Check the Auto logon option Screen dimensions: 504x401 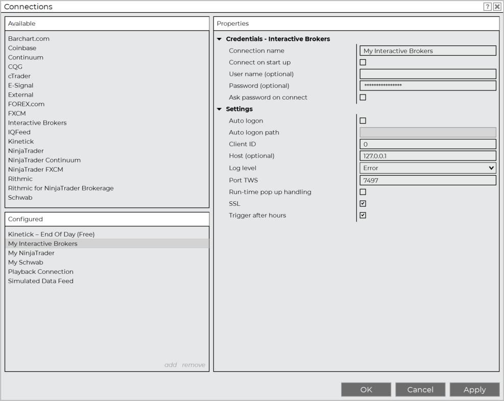(363, 121)
